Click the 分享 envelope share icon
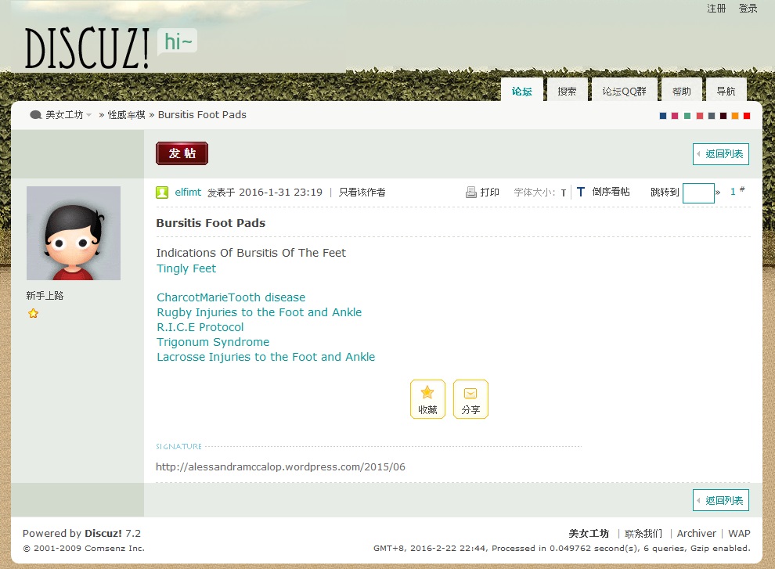The width and height of the screenshot is (775, 569). click(x=470, y=394)
